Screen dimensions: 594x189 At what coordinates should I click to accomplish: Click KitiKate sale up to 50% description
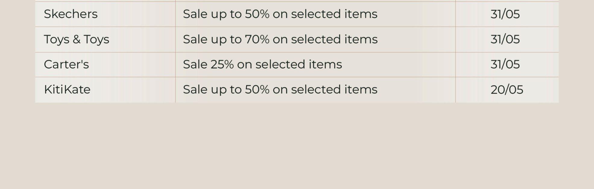[x=280, y=90]
